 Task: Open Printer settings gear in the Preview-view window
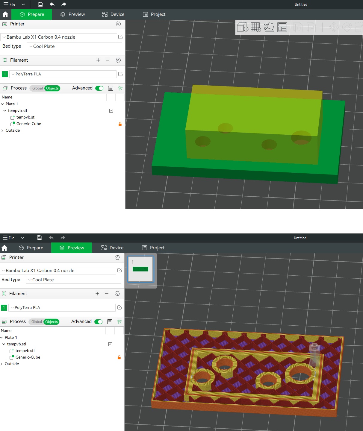coord(117,257)
